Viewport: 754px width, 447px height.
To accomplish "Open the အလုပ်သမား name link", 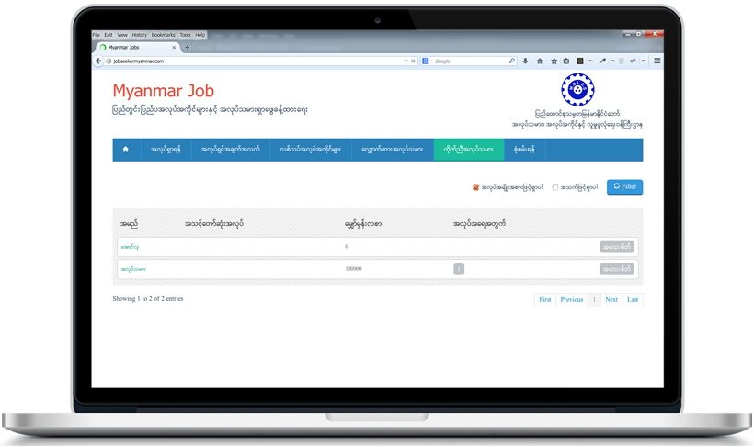I will [133, 269].
